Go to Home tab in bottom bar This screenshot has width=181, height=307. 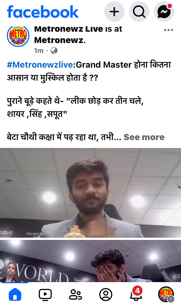(x=15, y=294)
